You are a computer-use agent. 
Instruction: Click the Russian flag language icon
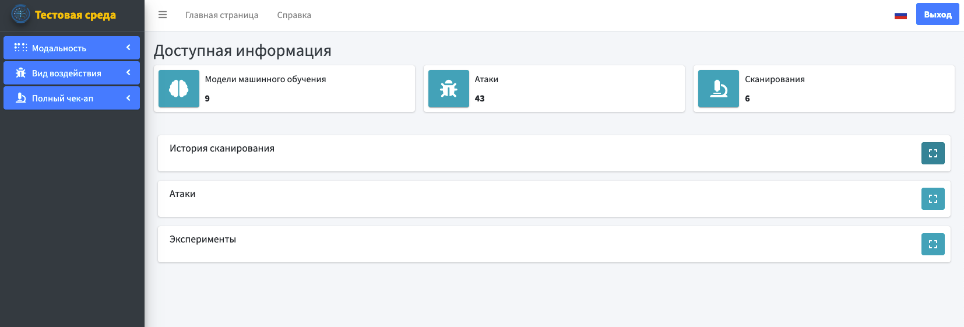click(900, 15)
